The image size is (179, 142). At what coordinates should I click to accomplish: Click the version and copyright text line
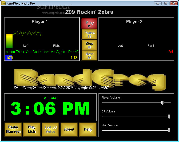61,88
